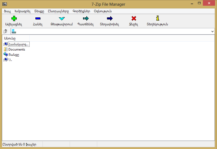Click the yellow Info (Տեղեկություն) icon
The height and width of the screenshot is (149, 217).
157,18
